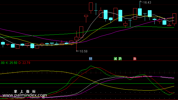Open the www.palmindex.com watermark link
Screen dimensions: 178x100
click(x=25, y=95)
